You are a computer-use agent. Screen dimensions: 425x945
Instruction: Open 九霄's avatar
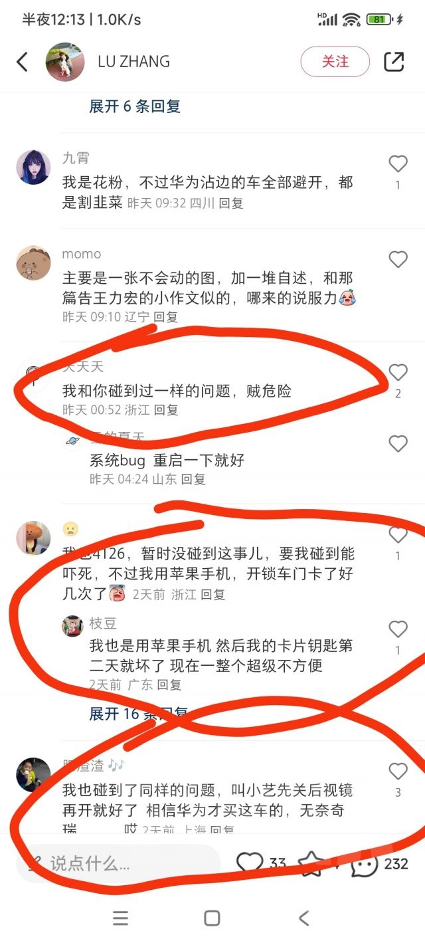33,167
